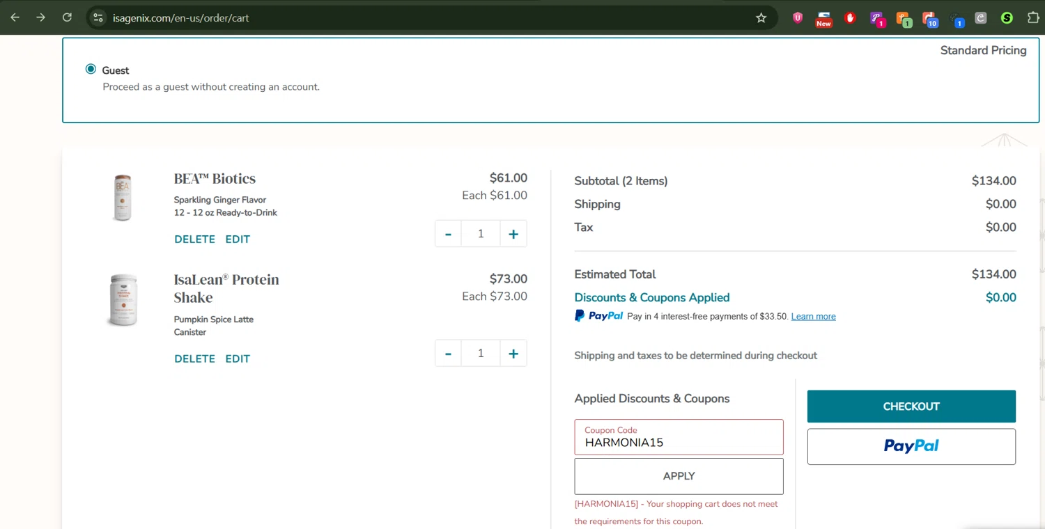This screenshot has width=1045, height=529.
Task: Go forward in browser history
Action: [41, 17]
